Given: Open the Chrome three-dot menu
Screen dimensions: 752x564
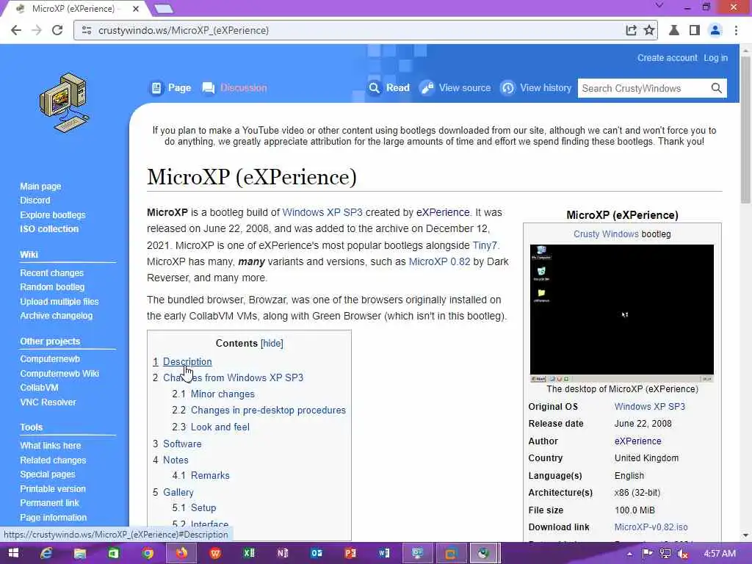Looking at the screenshot, I should pyautogui.click(x=736, y=30).
